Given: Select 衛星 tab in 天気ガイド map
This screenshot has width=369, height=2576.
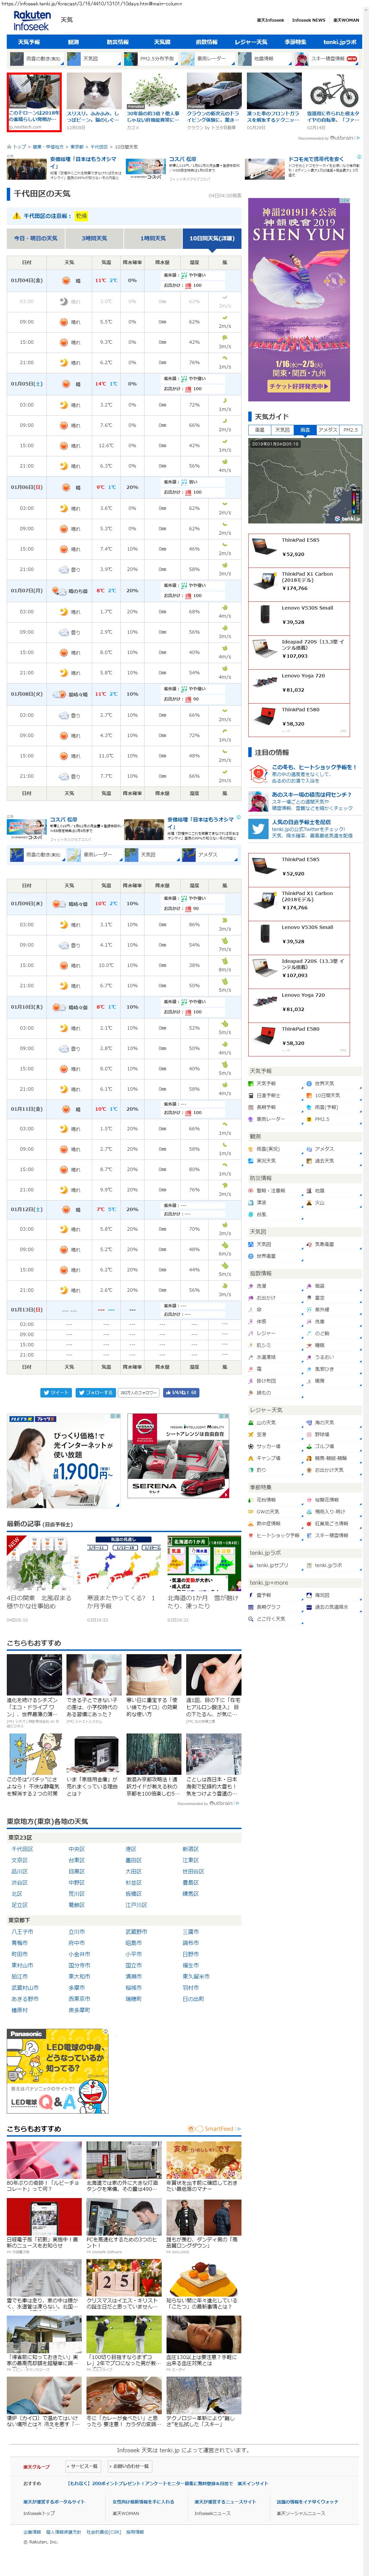Looking at the screenshot, I should pyautogui.click(x=260, y=430).
